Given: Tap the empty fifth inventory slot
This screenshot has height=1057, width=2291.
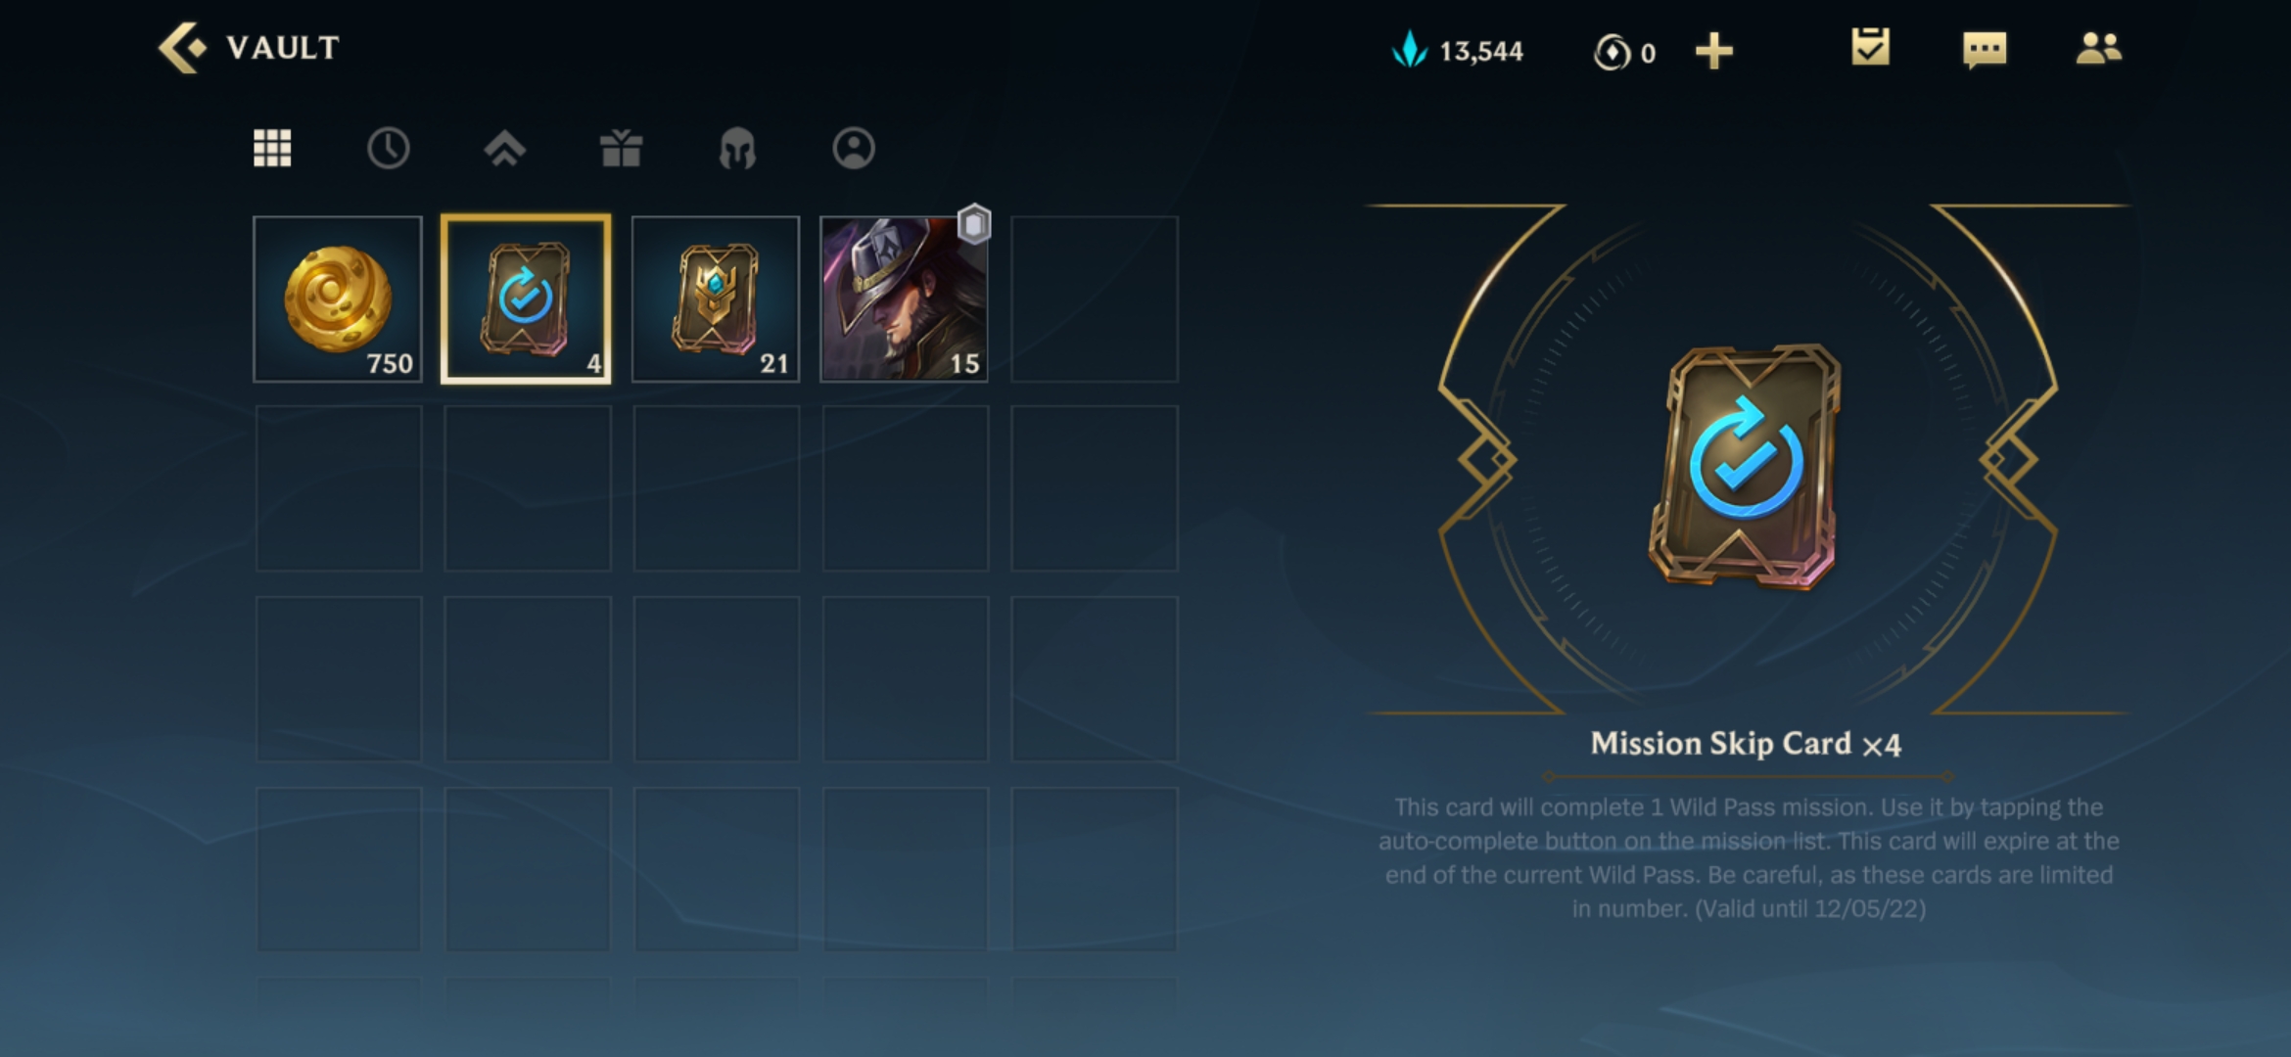Looking at the screenshot, I should tap(1095, 299).
